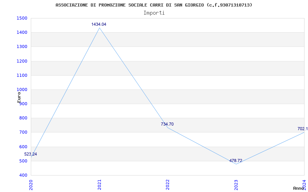Click the 2023 lowest point on line
308x192 pixels.
tap(236, 164)
